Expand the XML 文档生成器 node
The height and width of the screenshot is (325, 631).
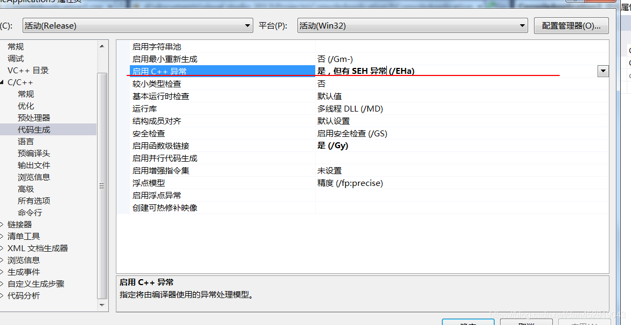pyautogui.click(x=2, y=248)
